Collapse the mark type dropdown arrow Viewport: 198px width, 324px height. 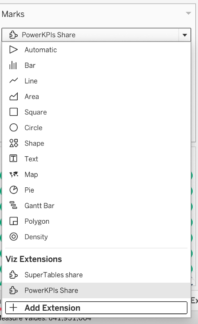185,35
